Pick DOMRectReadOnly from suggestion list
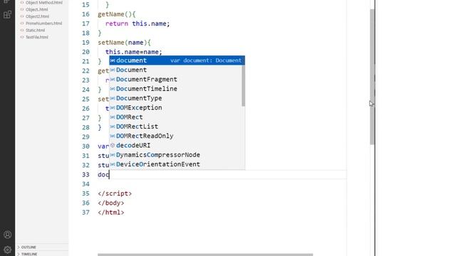This screenshot has width=456, height=256. [177, 136]
